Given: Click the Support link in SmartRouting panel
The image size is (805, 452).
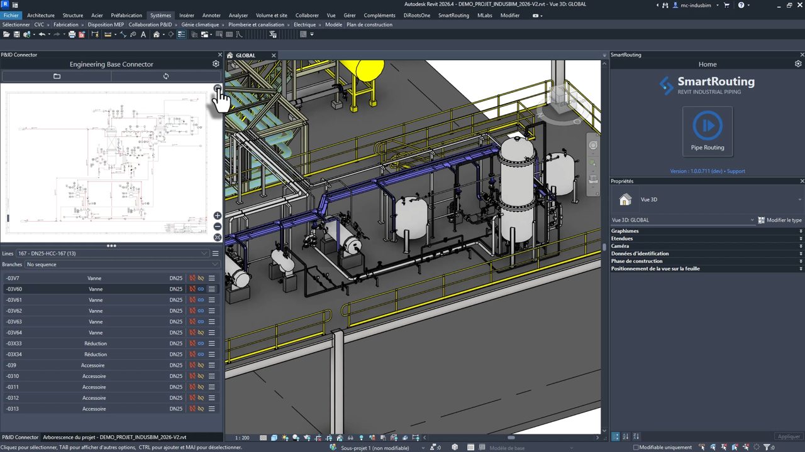Looking at the screenshot, I should pyautogui.click(x=736, y=171).
